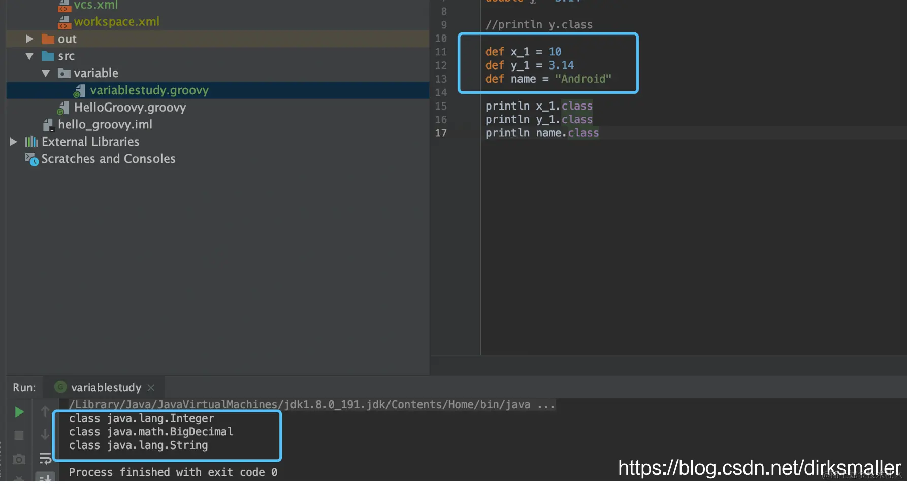
Task: Click the Run: panel label
Action: coord(24,388)
